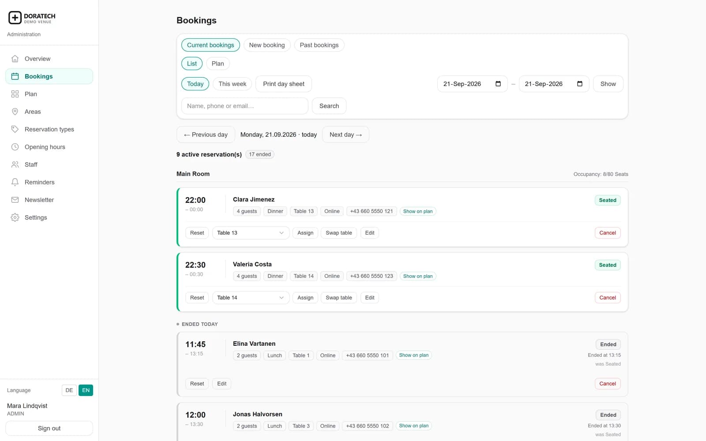Viewport: 706px width, 441px height.
Task: Click the name, phone or email search field
Action: [x=244, y=106]
